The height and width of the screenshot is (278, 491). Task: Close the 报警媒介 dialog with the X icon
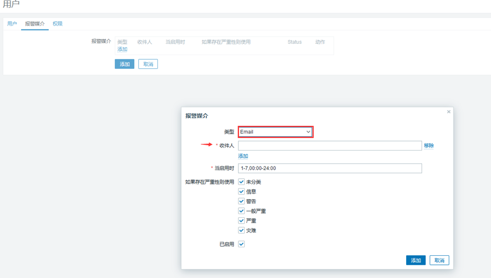tap(449, 112)
